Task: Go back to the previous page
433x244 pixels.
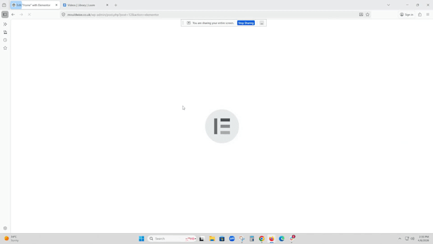Action: (x=13, y=15)
